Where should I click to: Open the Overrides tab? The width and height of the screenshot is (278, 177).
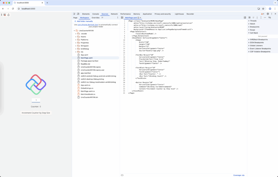click(x=96, y=17)
